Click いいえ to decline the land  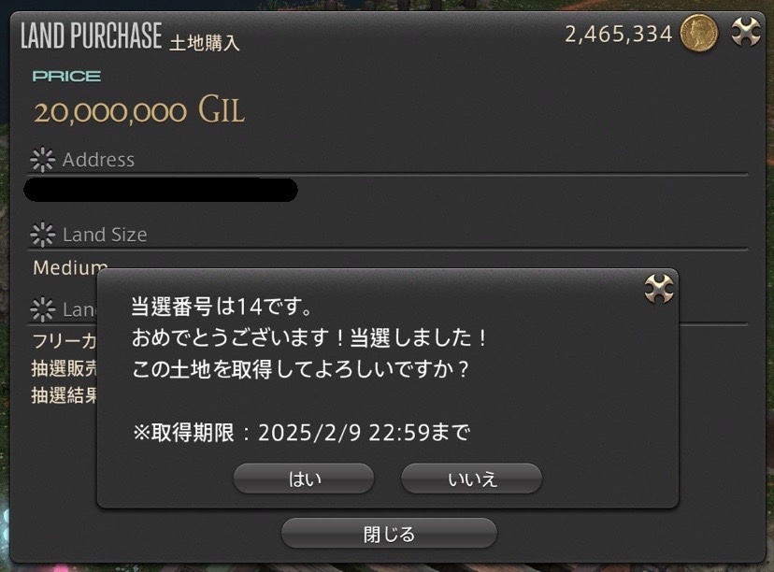(471, 479)
